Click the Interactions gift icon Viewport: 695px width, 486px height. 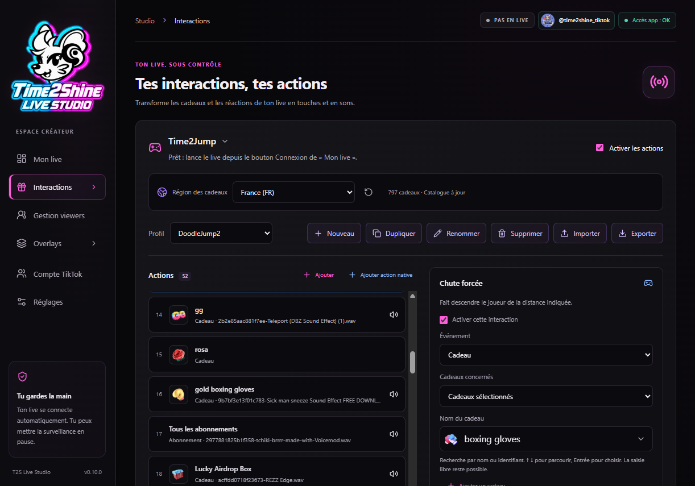pyautogui.click(x=22, y=187)
